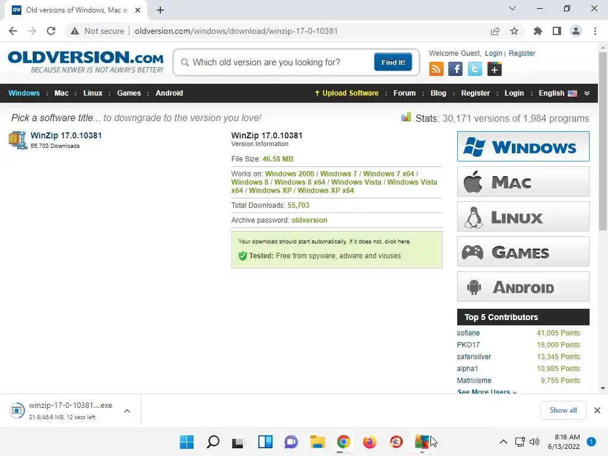Go back to previous page
Screen dimensions: 608x456
13,31
